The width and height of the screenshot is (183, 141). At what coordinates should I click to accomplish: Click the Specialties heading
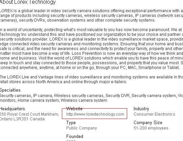tap(10, 90)
